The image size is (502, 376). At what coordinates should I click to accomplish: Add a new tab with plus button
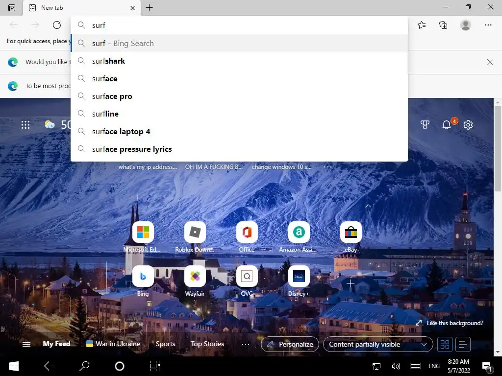click(149, 8)
